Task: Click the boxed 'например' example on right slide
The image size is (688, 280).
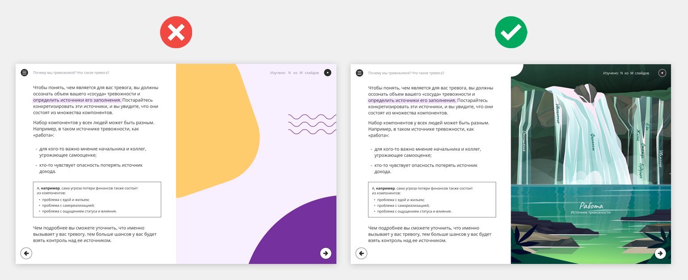Action: (x=432, y=199)
